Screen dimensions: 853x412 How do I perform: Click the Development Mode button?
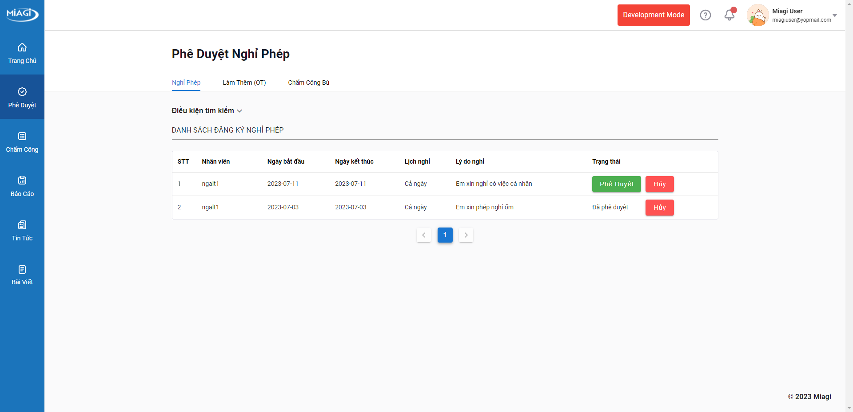click(x=653, y=15)
